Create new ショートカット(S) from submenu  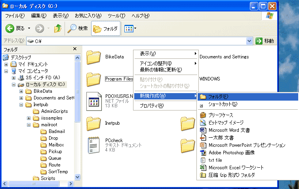pyautogui.click(x=248, y=104)
